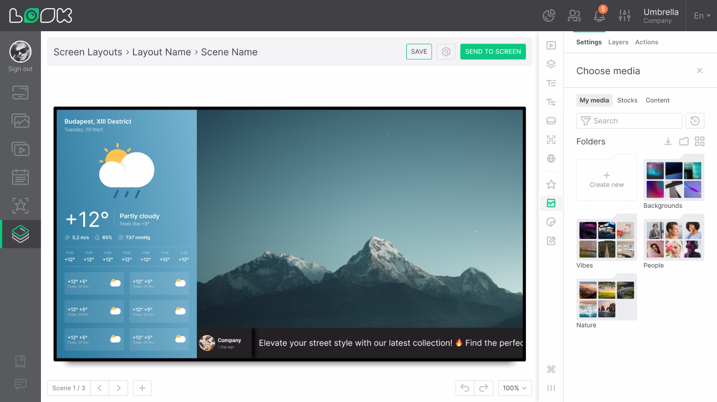Select the color palette tool icon
The height and width of the screenshot is (402, 717).
coord(551,222)
